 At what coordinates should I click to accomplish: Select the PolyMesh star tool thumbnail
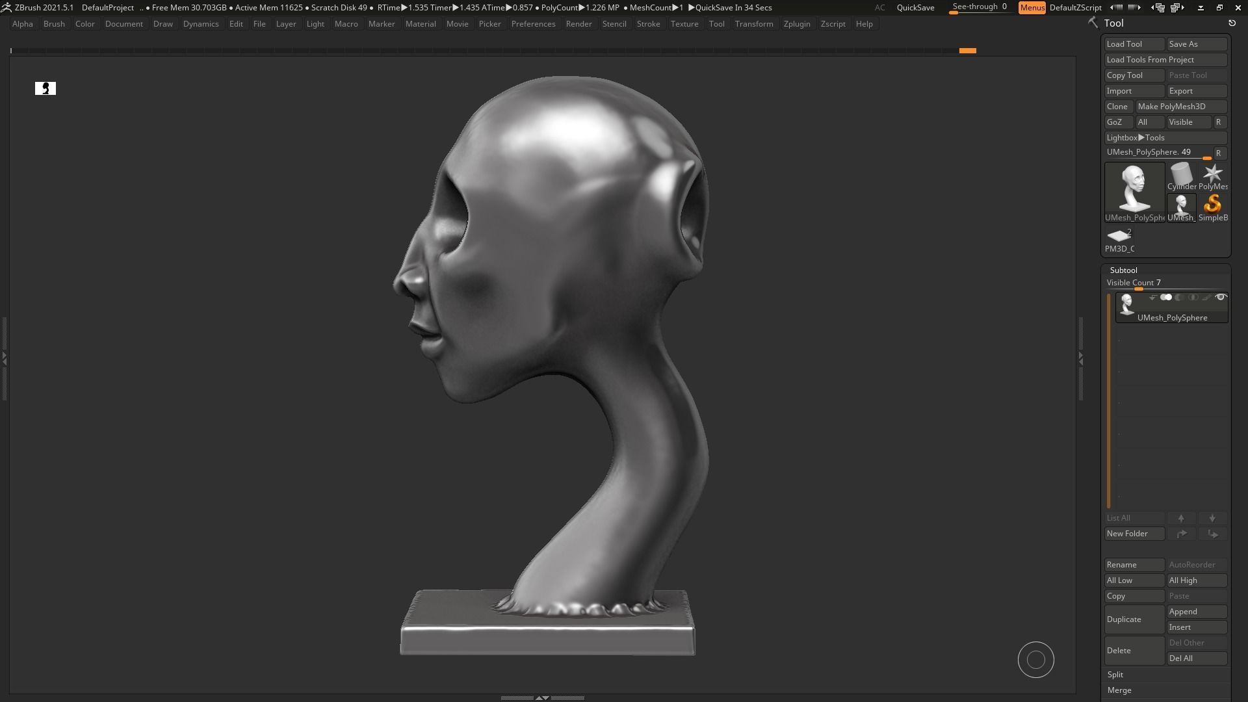tap(1212, 176)
